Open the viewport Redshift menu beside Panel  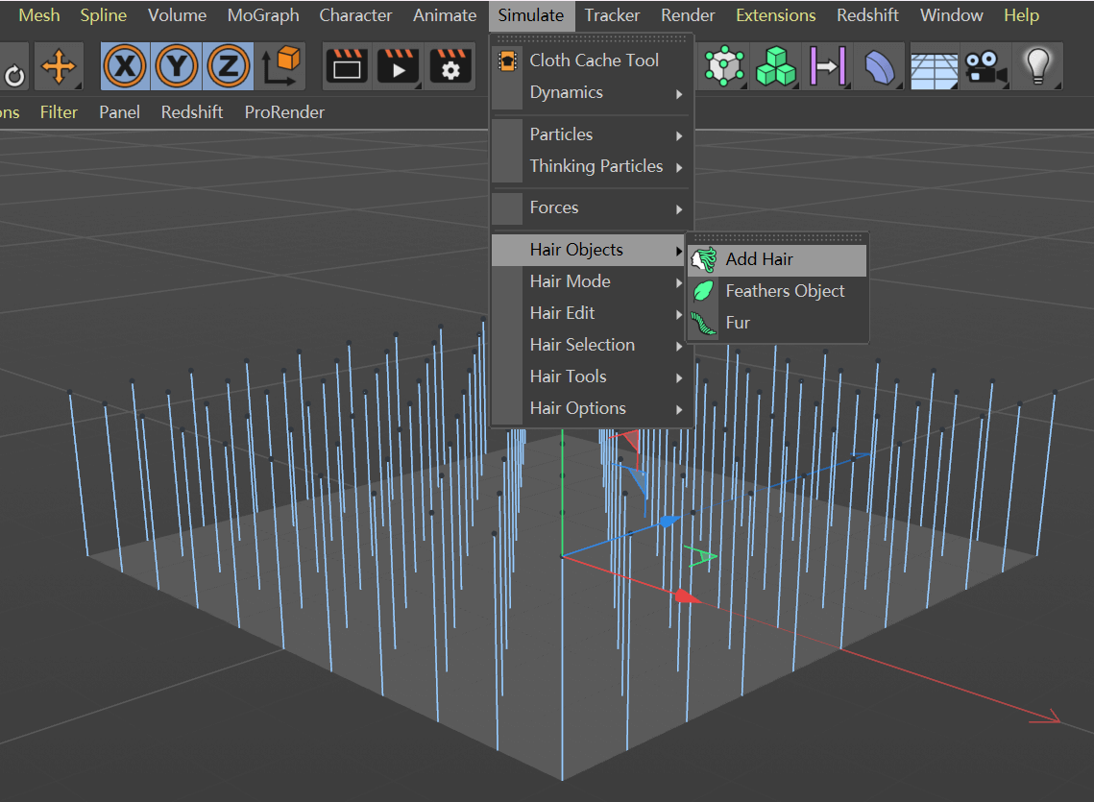point(192,112)
